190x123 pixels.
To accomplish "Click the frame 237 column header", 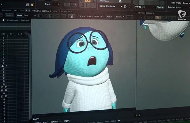I will tap(12, 34).
